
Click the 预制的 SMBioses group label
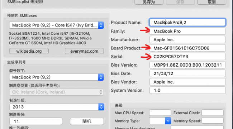point(22,16)
